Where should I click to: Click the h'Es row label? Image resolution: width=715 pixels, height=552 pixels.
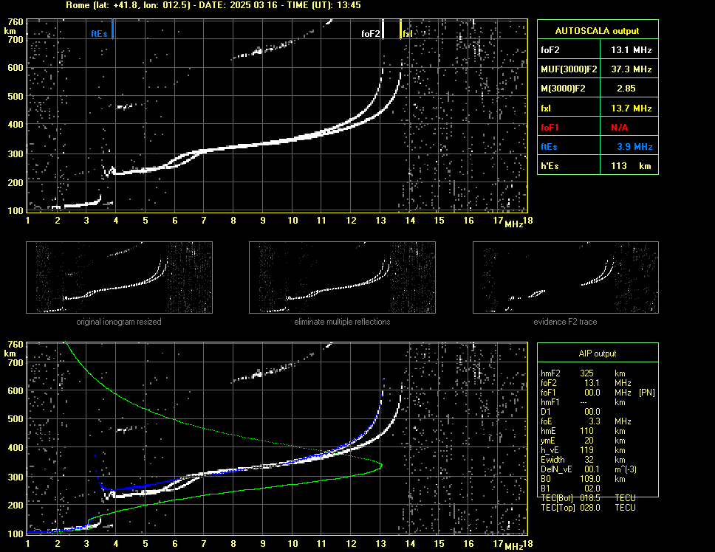[550, 166]
